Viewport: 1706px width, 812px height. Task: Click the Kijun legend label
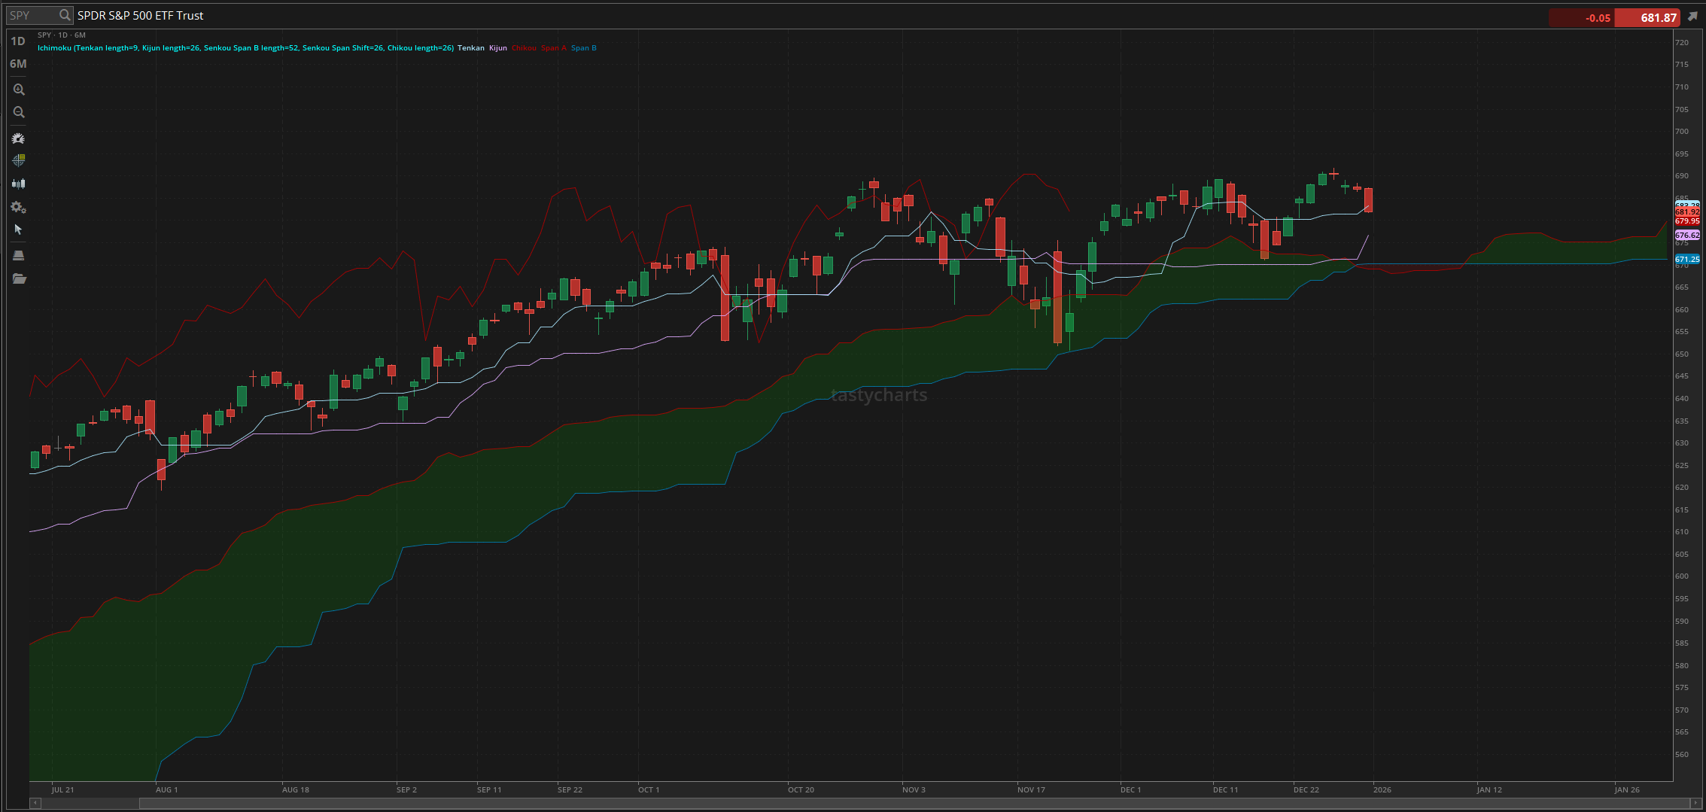point(498,48)
